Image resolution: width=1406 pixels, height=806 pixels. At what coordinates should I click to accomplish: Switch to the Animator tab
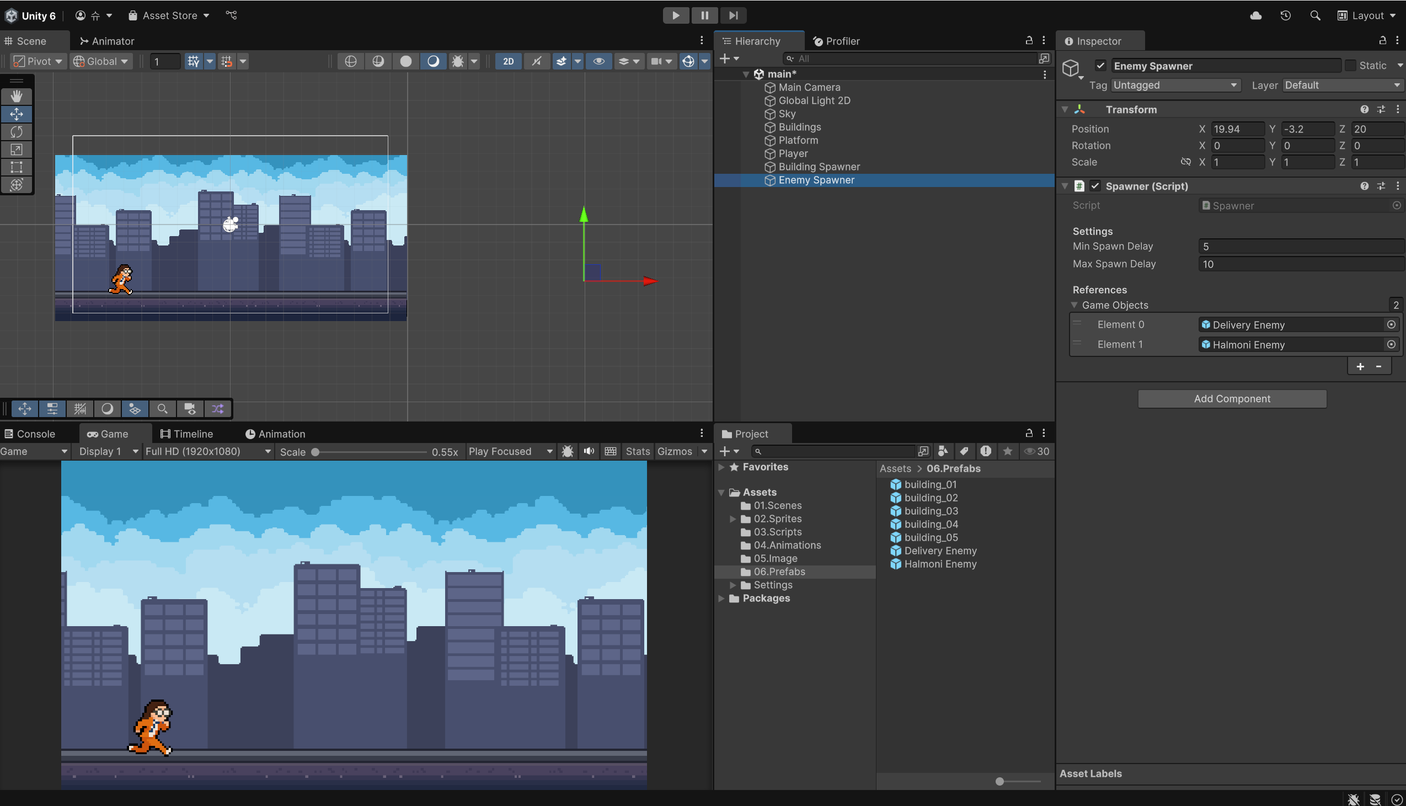tap(107, 41)
